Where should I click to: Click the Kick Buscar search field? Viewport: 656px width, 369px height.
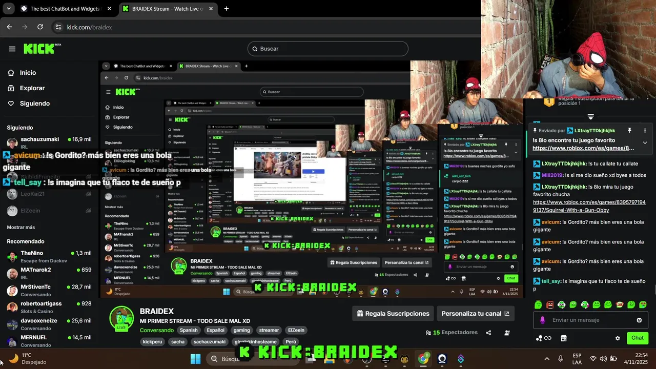pyautogui.click(x=328, y=49)
